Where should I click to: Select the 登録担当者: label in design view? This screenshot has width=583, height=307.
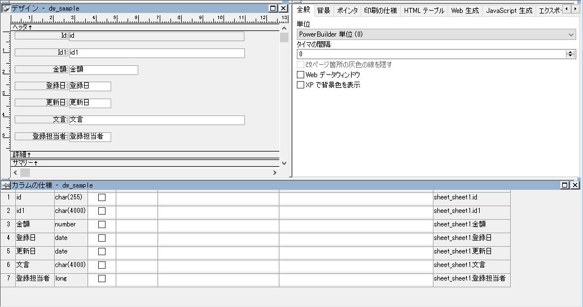click(41, 136)
